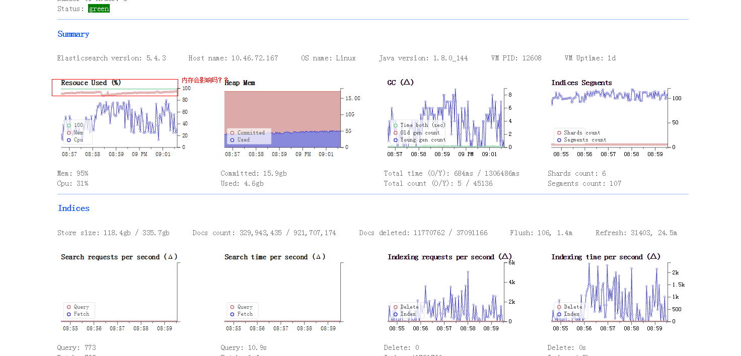Image resolution: width=741 pixels, height=356 pixels.
Task: Click the Flush: 106, 1.4m statistic
Action: coord(541,233)
